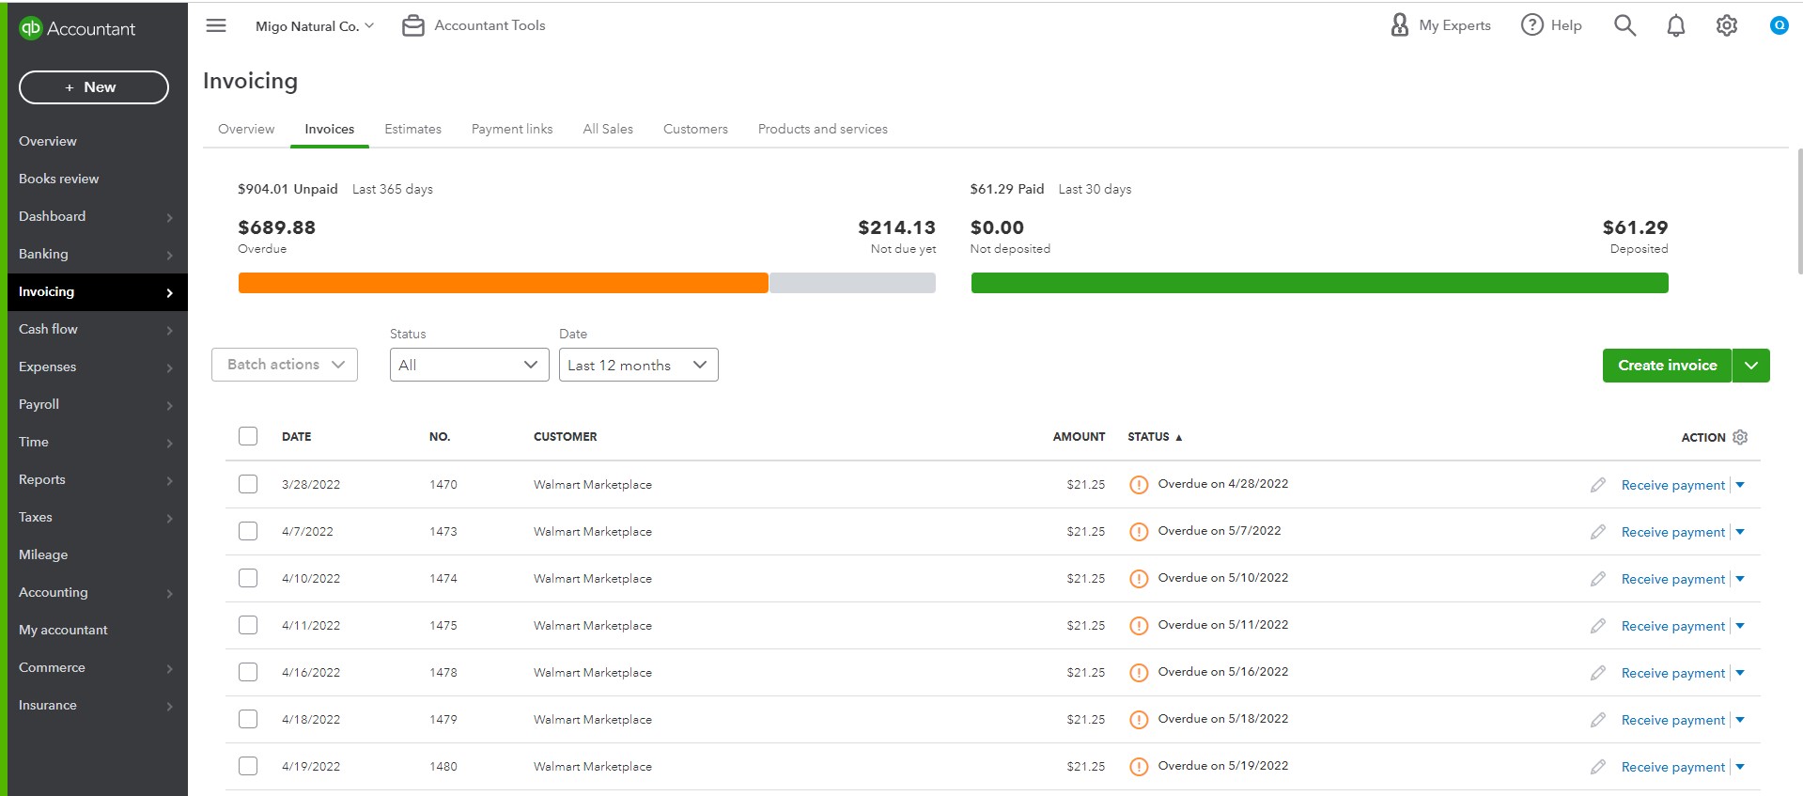Open the Status filter dropdown showing All
The image size is (1803, 796).
click(469, 365)
